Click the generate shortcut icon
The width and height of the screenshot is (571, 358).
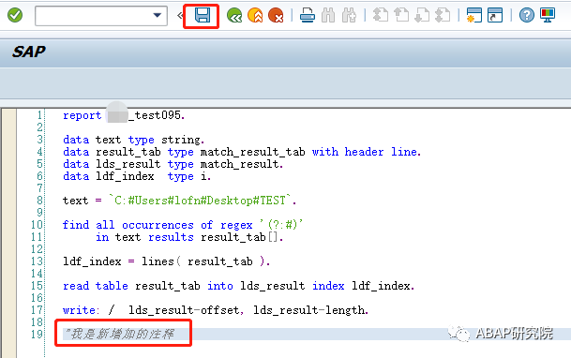click(495, 16)
